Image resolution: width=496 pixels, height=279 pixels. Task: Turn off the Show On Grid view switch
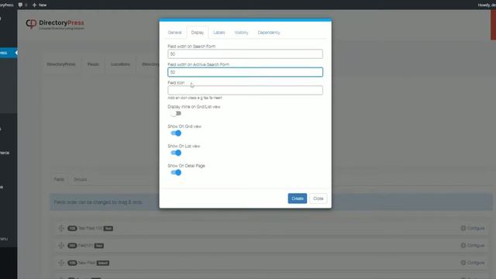pyautogui.click(x=176, y=133)
